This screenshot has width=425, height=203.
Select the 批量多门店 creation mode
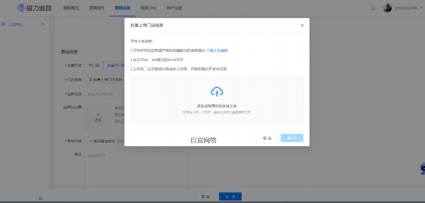(114, 66)
